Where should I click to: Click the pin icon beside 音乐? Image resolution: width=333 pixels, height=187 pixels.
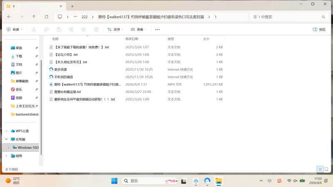click(37, 89)
